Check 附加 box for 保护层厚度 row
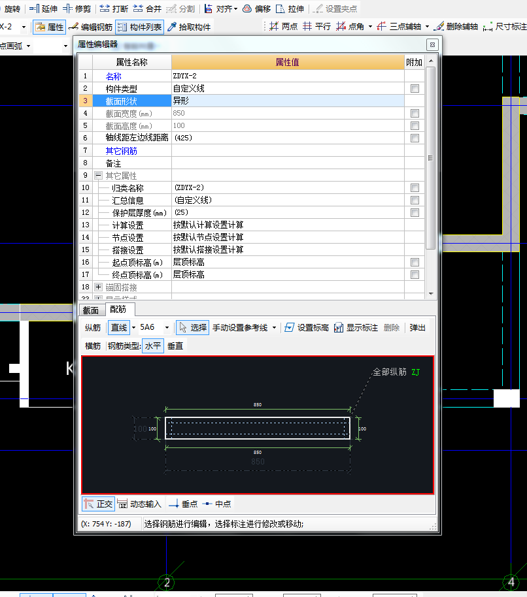 tap(415, 212)
